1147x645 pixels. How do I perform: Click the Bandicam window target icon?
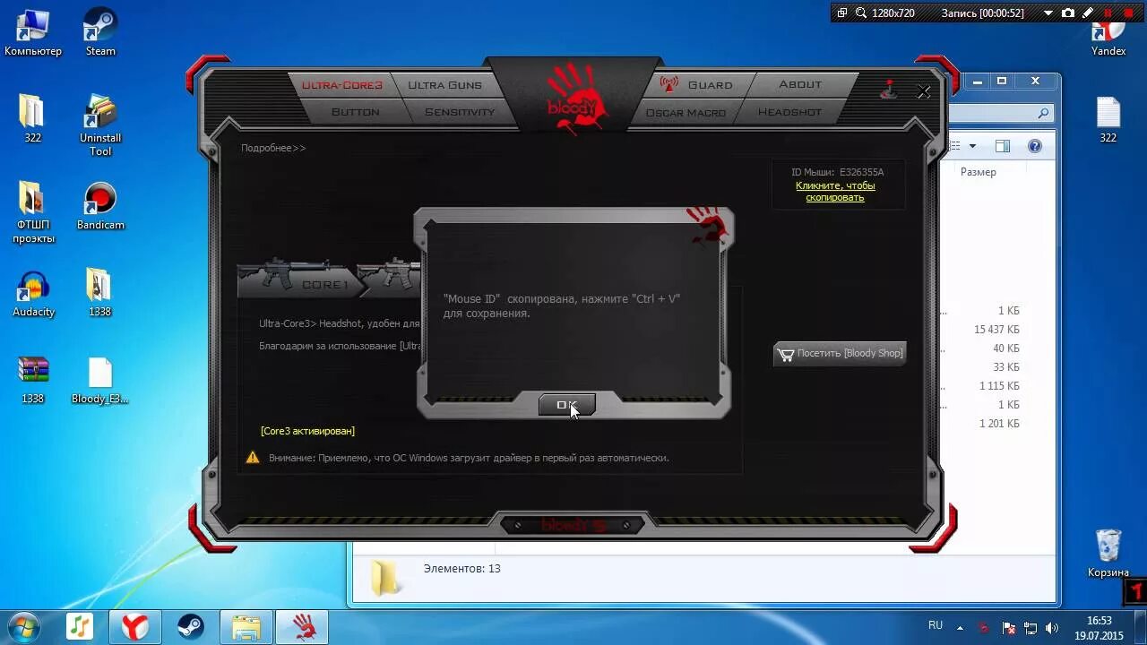(842, 13)
